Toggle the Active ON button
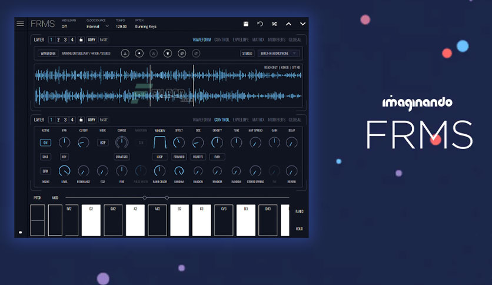This screenshot has height=285, width=492. (x=45, y=142)
